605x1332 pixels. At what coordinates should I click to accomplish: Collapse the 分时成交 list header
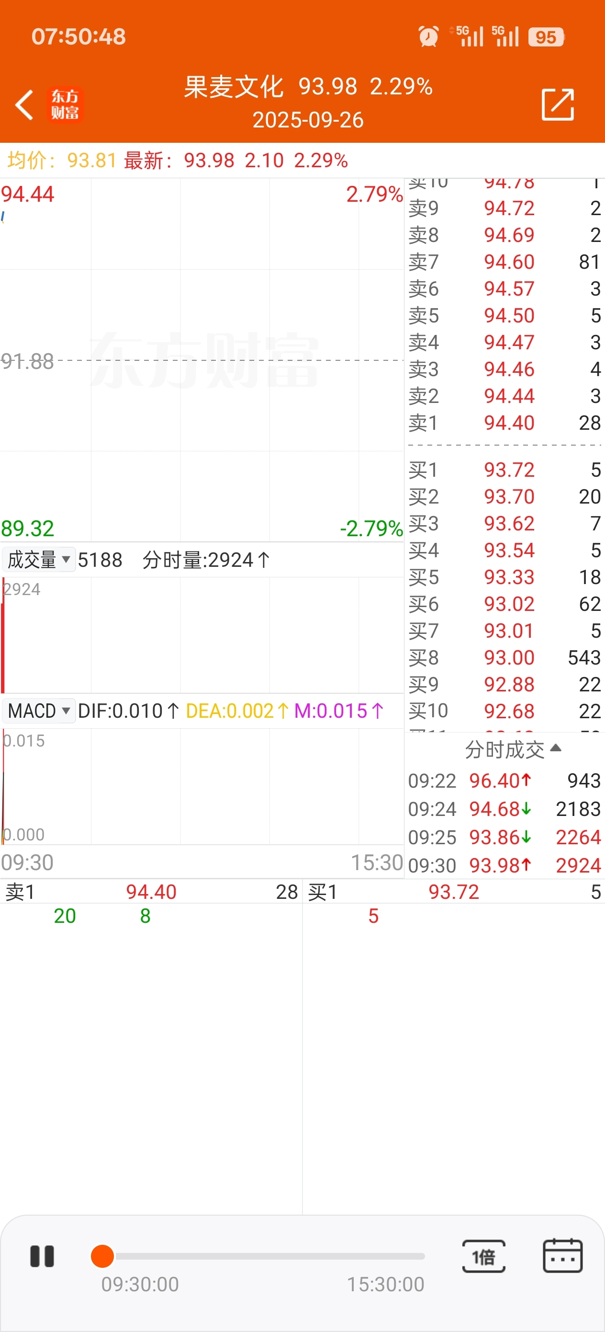513,749
